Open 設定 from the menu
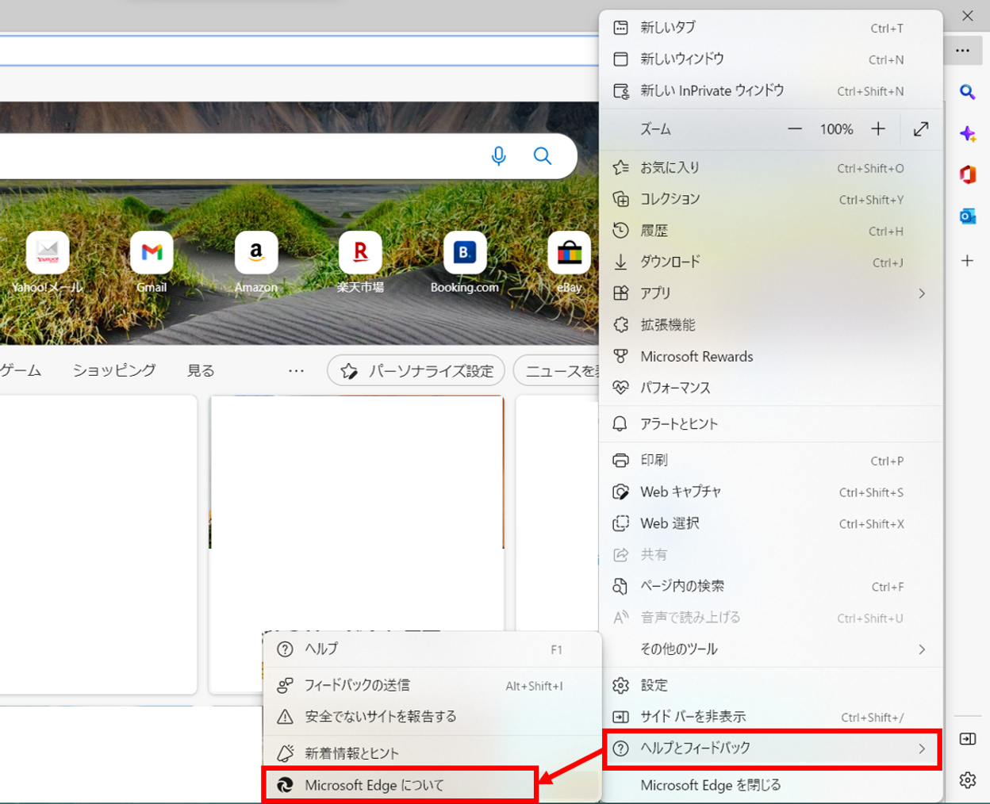Screen dimensions: 990x804 [771, 685]
